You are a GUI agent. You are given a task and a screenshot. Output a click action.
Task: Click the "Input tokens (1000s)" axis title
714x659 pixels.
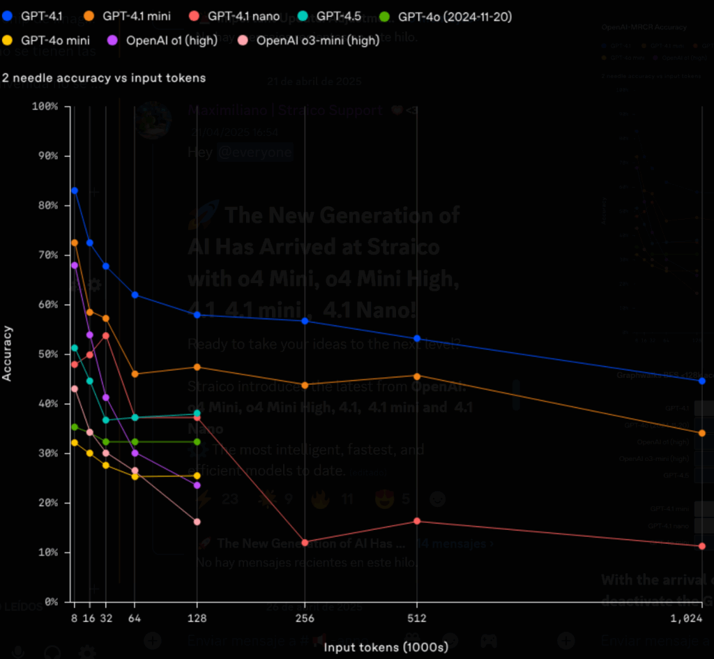coord(386,647)
